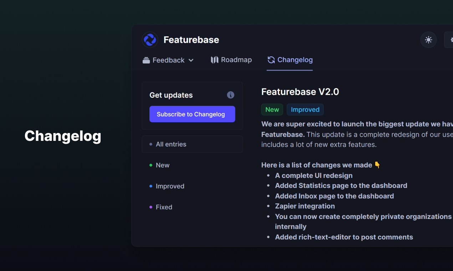
Task: Click 'Here is a list of changes' line
Action: 321,165
